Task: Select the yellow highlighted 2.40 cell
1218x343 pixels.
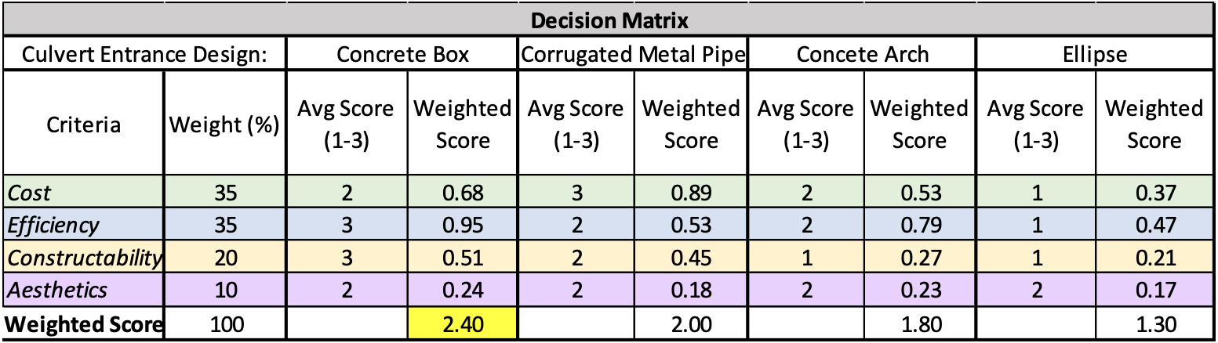Action: click(x=461, y=323)
